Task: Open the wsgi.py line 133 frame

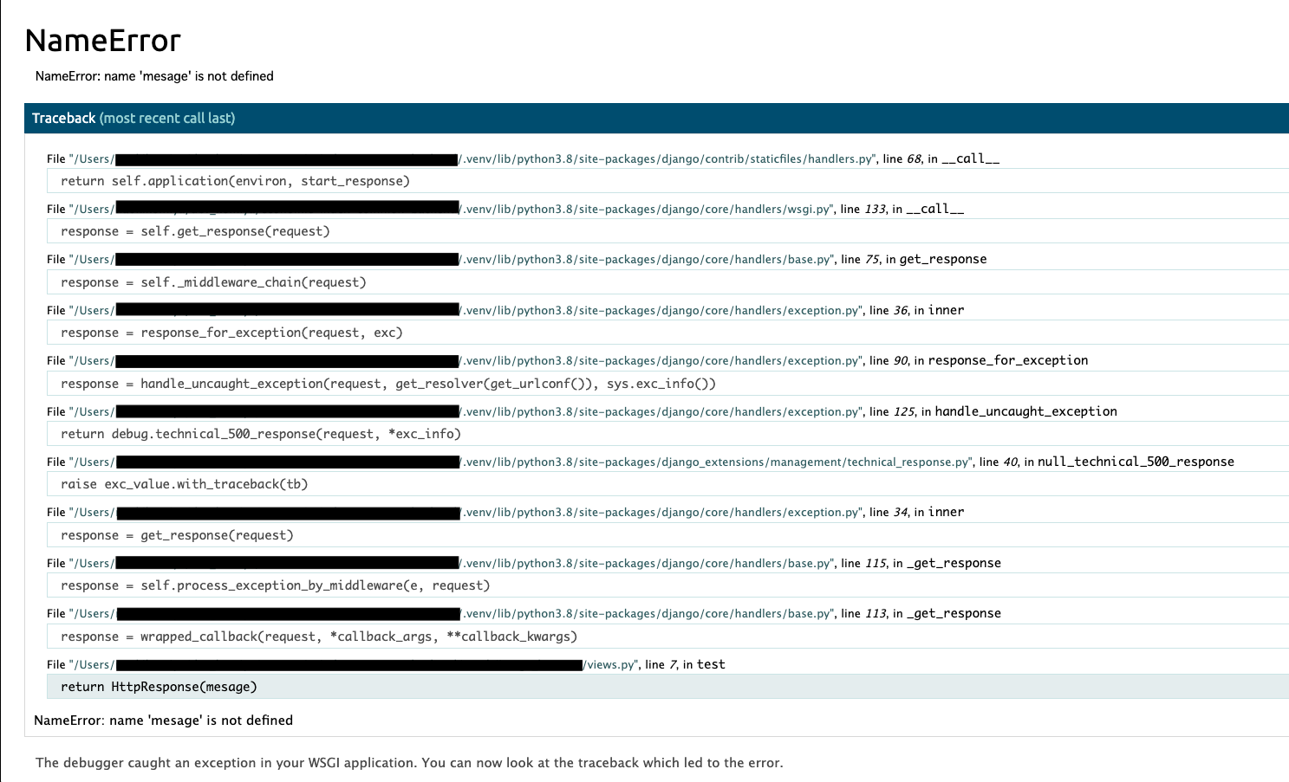Action: point(505,209)
